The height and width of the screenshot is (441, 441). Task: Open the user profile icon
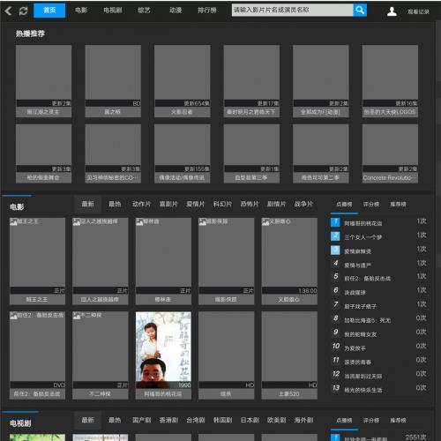[x=392, y=11]
